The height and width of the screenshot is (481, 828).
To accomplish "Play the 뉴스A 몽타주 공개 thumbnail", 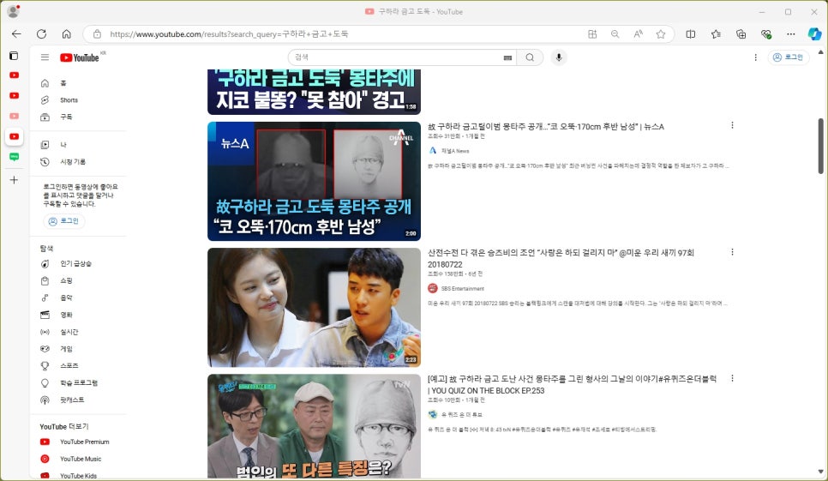I will click(314, 181).
